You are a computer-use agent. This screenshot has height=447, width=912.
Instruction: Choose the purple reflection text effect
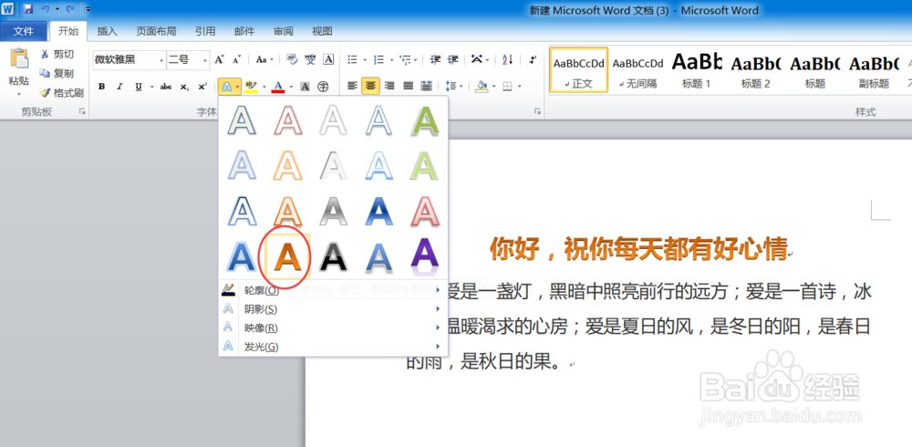[x=425, y=256]
